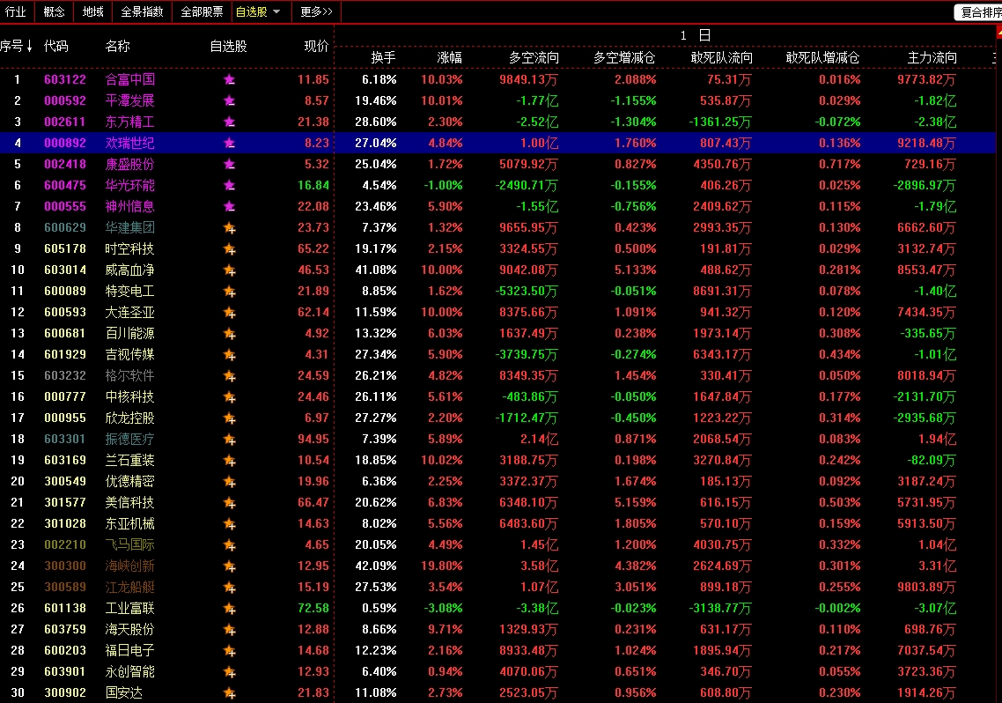1002x703 pixels.
Task: Click the star icon in 欢瑞世纪 row
Action: click(229, 144)
